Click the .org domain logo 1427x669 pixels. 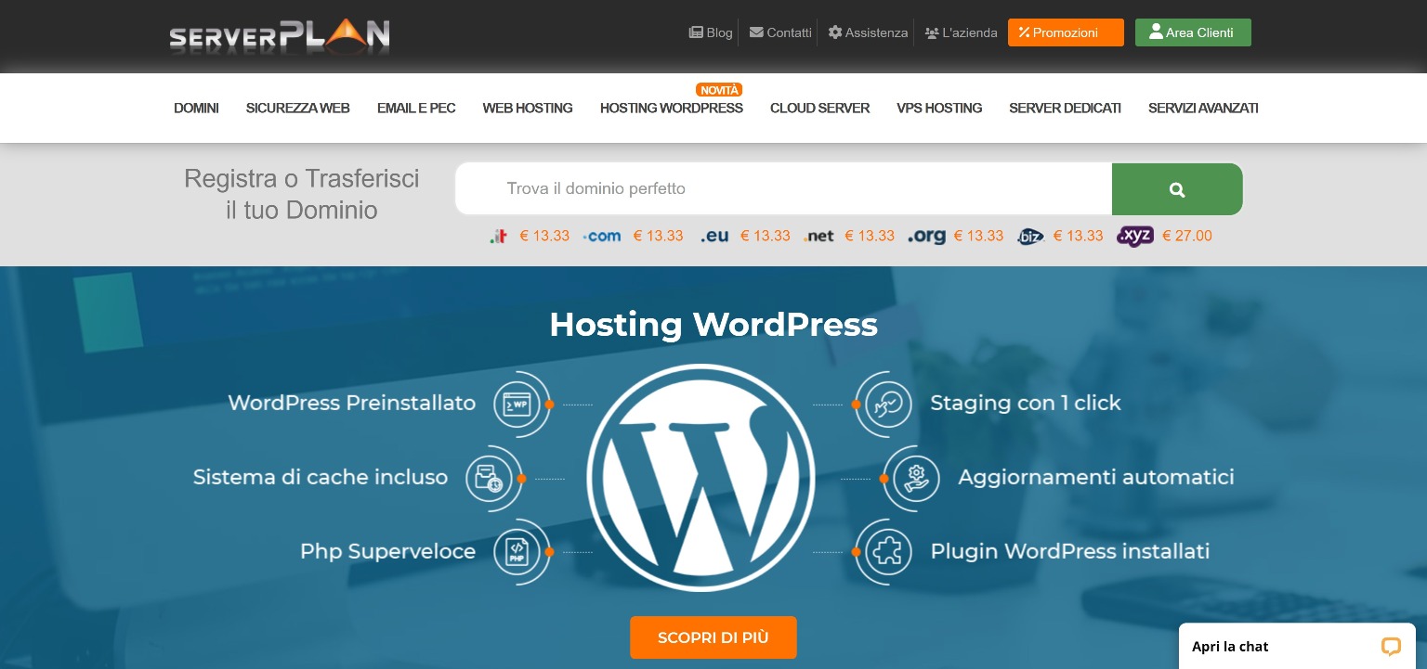pos(926,237)
